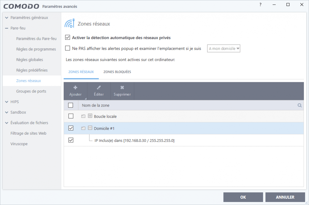Expand the Boucle locale zone entry

coord(90,116)
